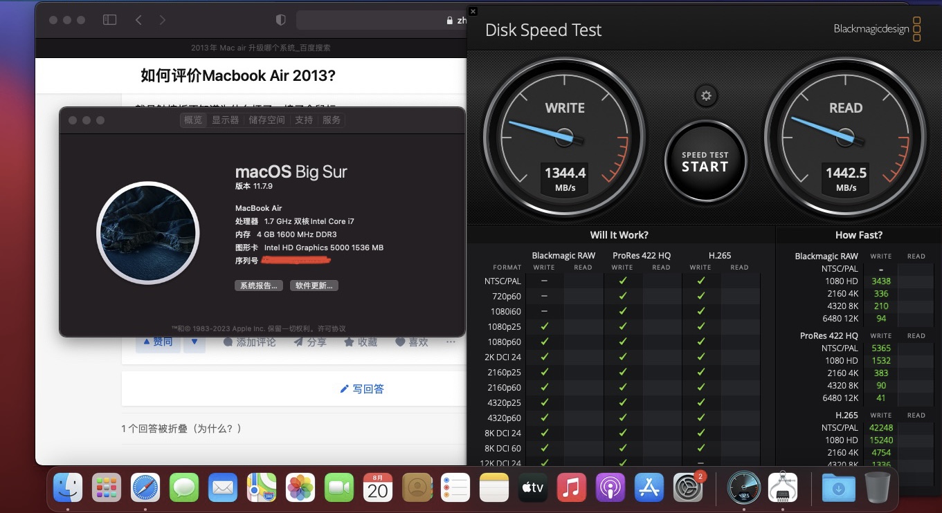Downvote the Zhihu answer
Viewport: 942px width, 513px height.
pyautogui.click(x=194, y=342)
